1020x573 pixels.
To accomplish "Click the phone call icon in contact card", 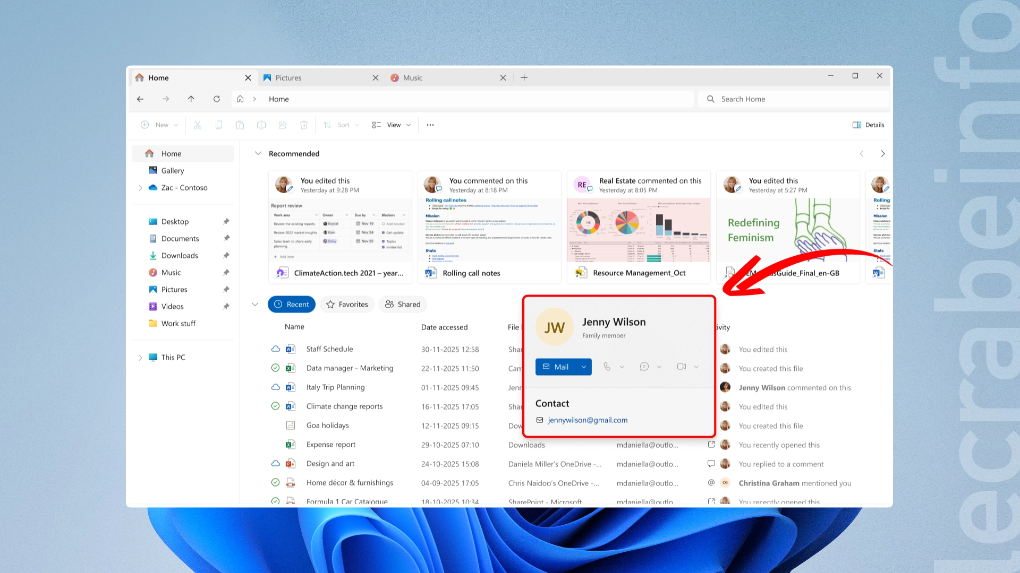I will [x=607, y=367].
